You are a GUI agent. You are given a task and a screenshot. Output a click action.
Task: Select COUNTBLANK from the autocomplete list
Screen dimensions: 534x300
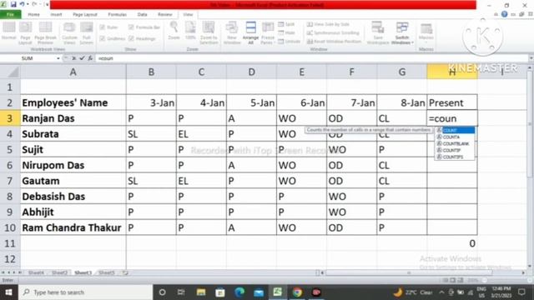point(456,143)
